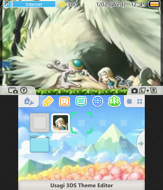Viewport: 163px width, 190px height.
Task: Open the green Miiverse people icon
Action: click(114, 101)
